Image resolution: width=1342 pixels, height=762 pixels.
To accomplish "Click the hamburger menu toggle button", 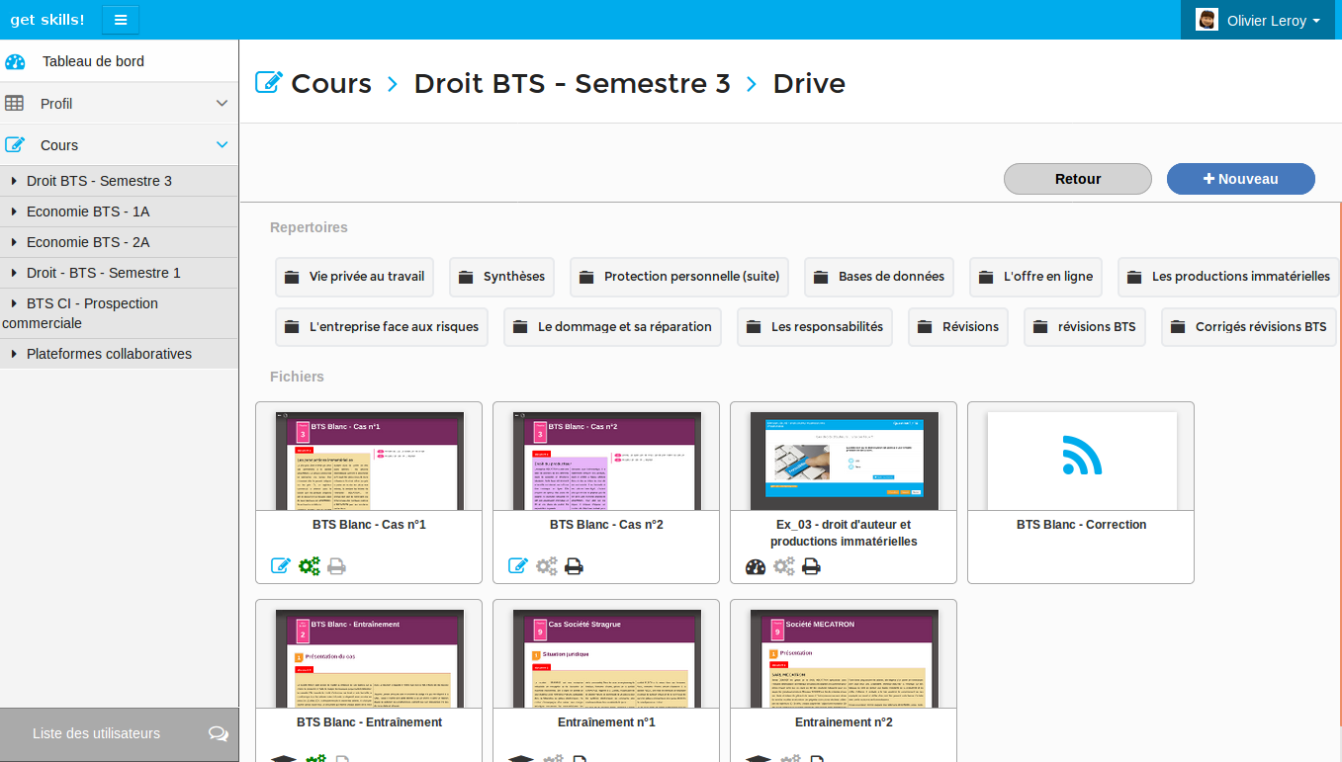I will click(120, 20).
